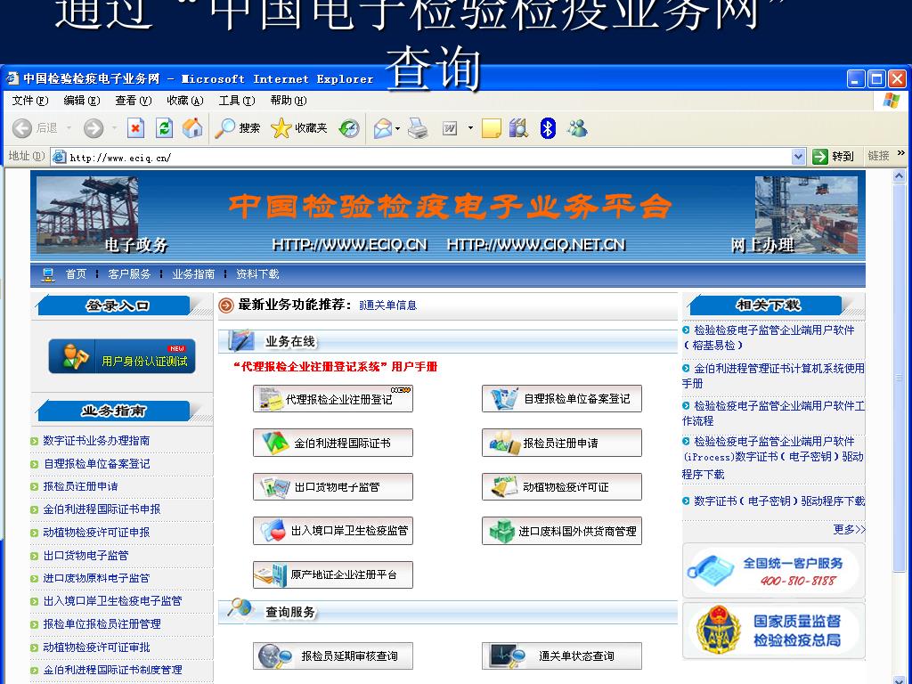Click the 出入境口岸卫生检疫监管 button
Viewport: 912px width, 684px height.
(333, 531)
